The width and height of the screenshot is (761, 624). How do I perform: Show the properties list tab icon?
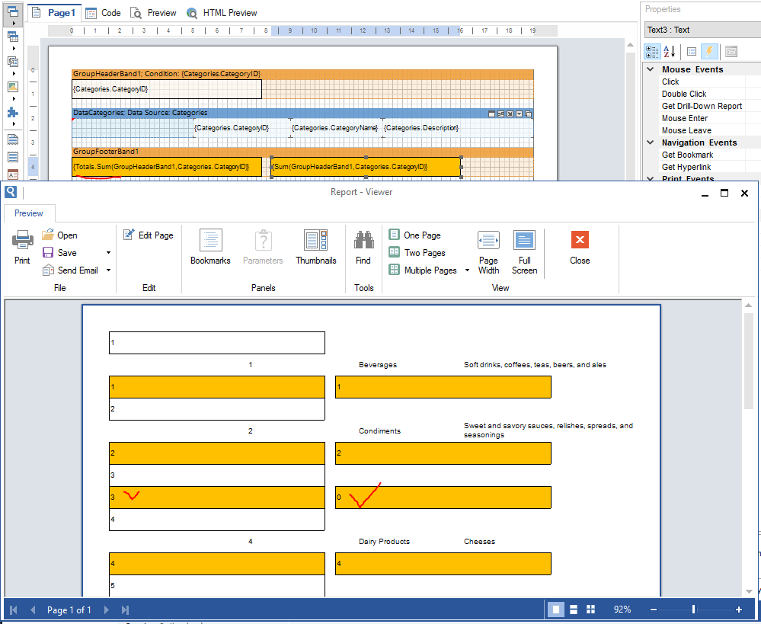coord(692,51)
